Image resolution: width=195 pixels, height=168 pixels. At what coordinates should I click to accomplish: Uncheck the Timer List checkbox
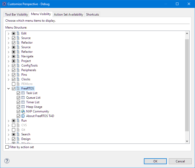click(x=18, y=102)
